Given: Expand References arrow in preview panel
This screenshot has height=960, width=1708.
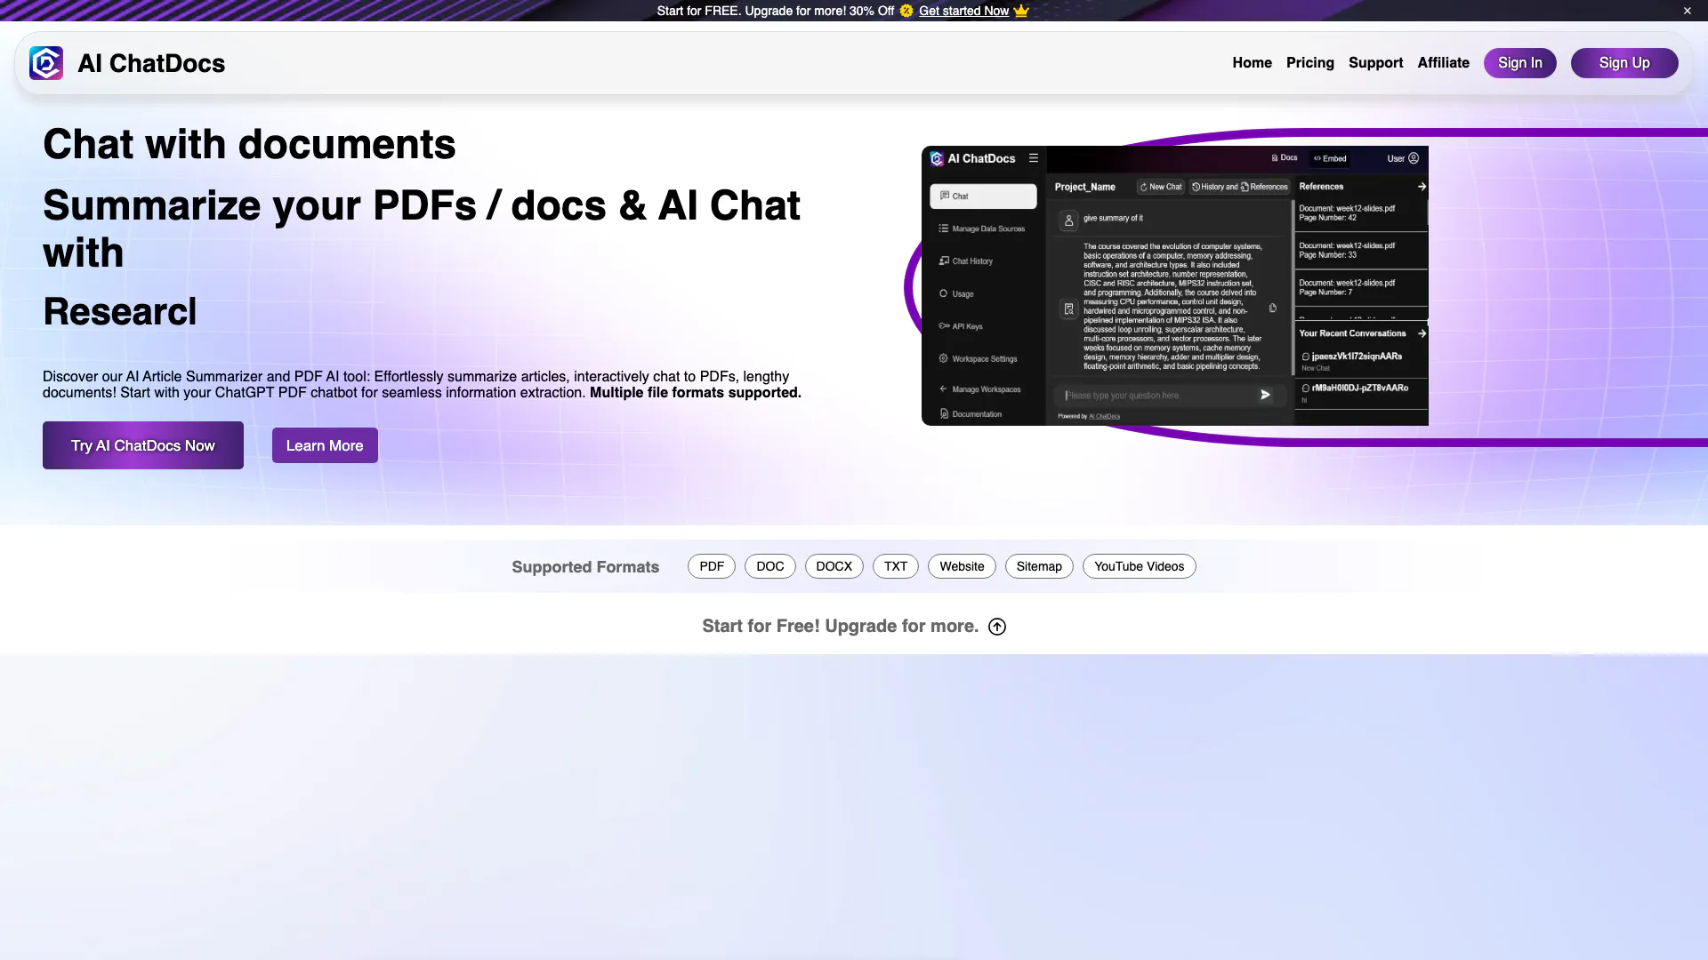Looking at the screenshot, I should 1422,187.
